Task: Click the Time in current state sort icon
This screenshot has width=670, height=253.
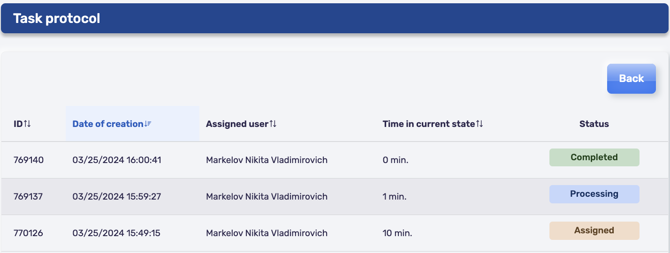Action: [x=479, y=124]
